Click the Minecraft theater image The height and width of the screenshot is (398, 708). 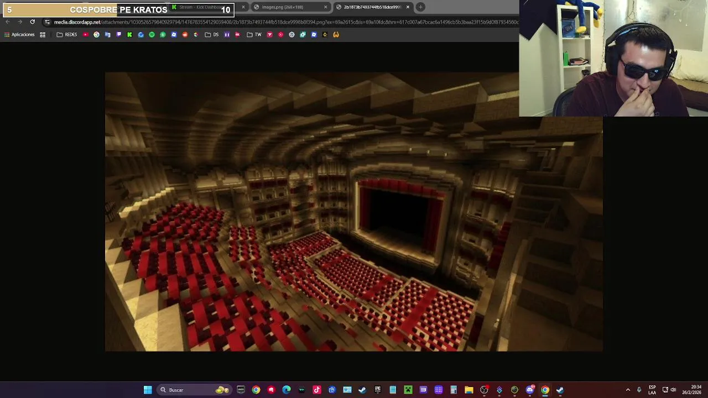pos(354,212)
